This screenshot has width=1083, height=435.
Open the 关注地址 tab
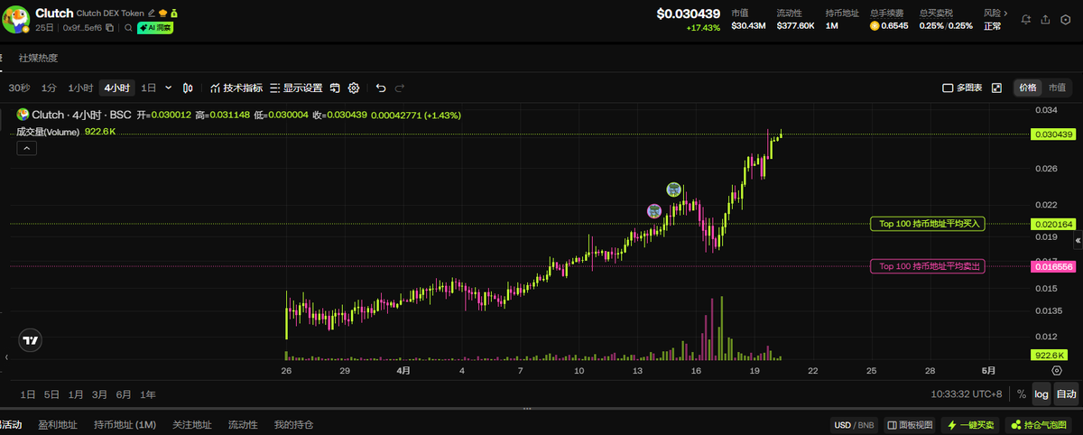[x=191, y=424]
